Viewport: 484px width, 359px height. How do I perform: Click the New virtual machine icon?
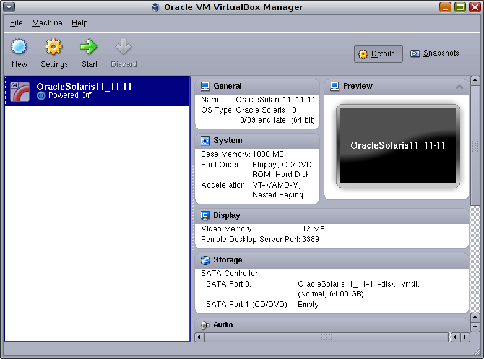(x=19, y=47)
